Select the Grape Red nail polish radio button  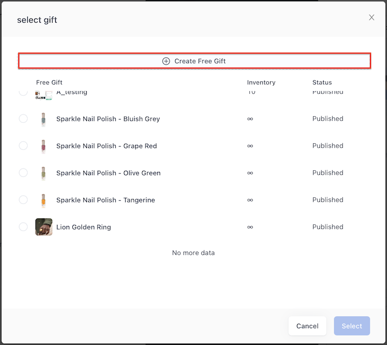(23, 146)
